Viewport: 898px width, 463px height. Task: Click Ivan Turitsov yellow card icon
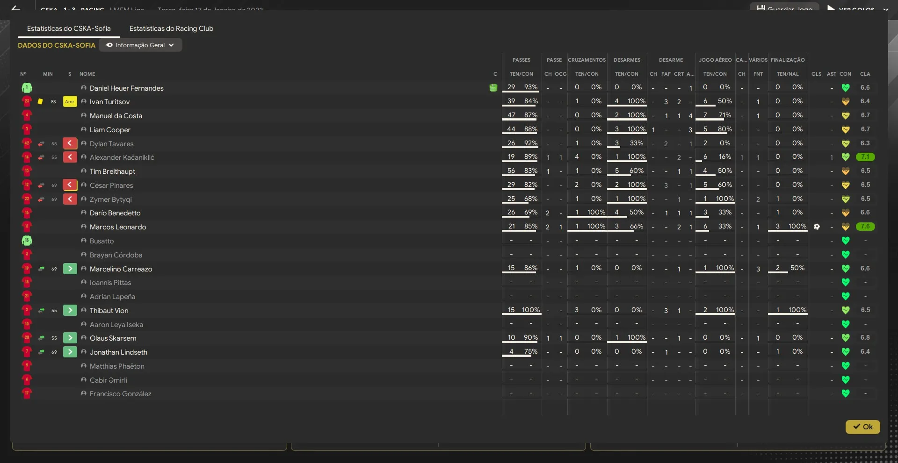tap(40, 101)
